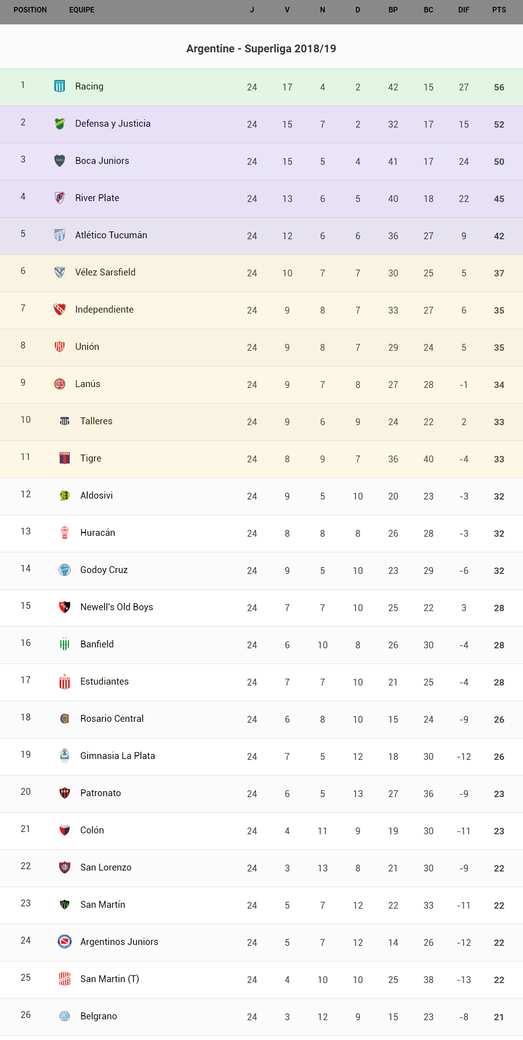The image size is (523, 1040).
Task: Click the Belgrano crest icon
Action: pos(65,1016)
